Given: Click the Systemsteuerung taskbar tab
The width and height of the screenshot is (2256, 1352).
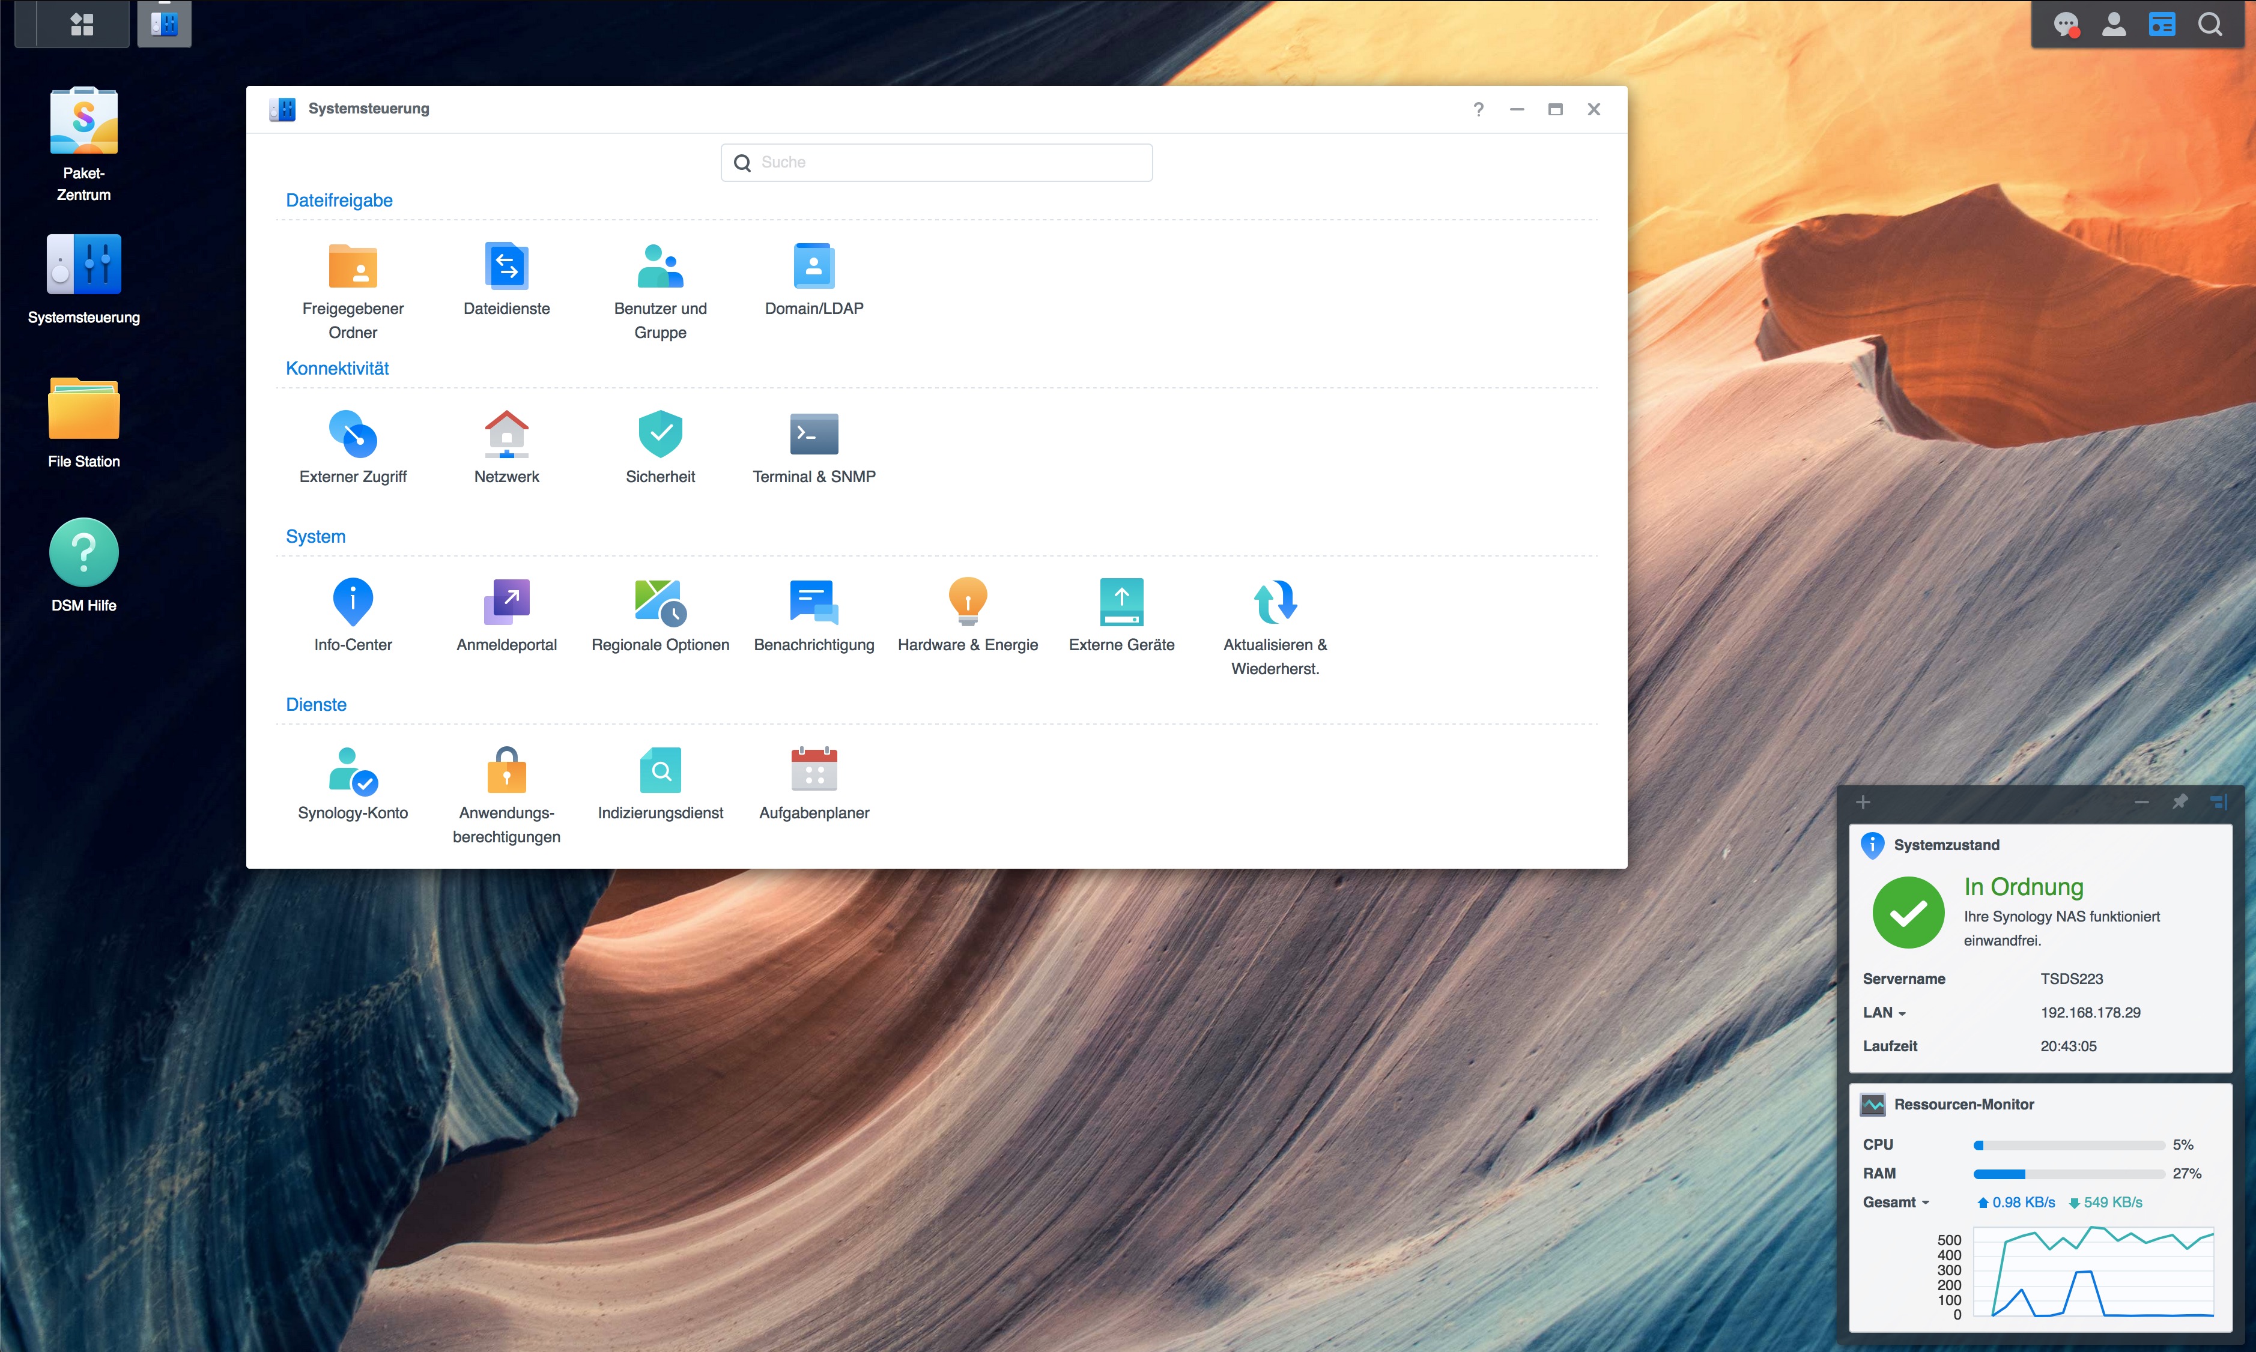Looking at the screenshot, I should [x=165, y=25].
